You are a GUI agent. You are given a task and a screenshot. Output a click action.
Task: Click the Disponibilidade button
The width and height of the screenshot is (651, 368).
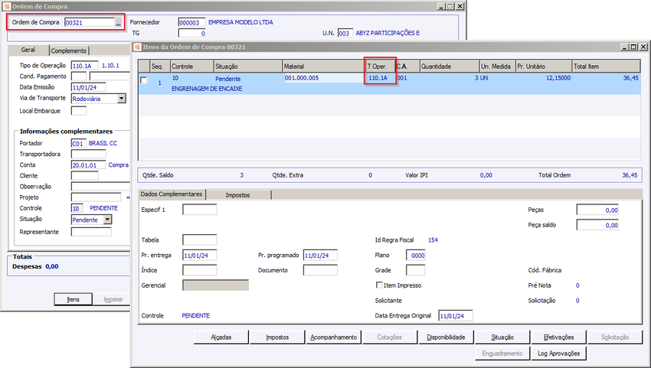[x=446, y=337]
